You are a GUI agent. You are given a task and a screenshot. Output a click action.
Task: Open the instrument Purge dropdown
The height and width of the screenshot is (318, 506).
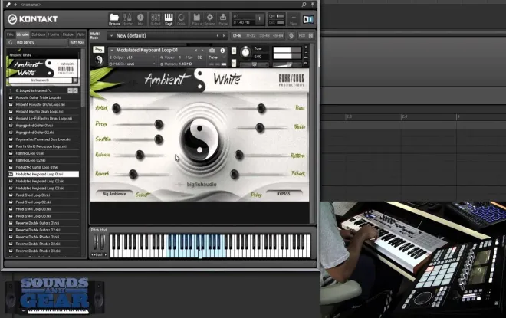216,57
